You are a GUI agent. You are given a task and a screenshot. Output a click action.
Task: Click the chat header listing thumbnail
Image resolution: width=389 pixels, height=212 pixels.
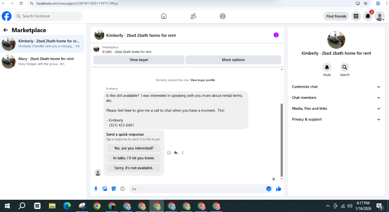[x=99, y=35]
